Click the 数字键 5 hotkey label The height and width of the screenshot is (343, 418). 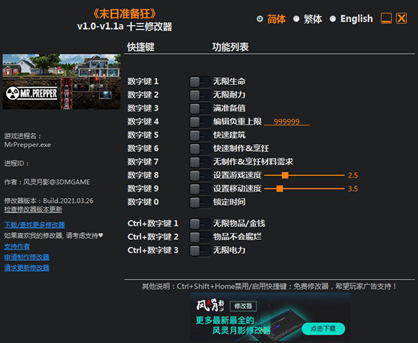143,135
